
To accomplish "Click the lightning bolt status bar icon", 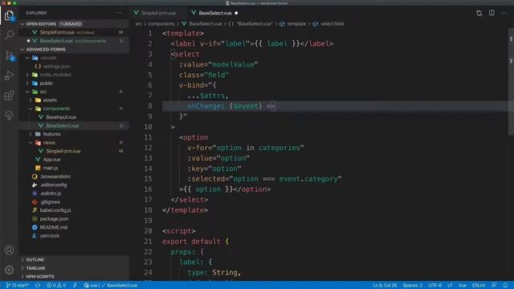I will coord(75,286).
